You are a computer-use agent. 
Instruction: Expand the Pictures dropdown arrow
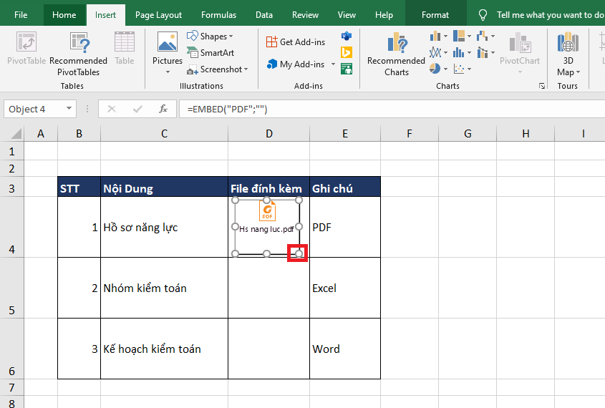[168, 72]
